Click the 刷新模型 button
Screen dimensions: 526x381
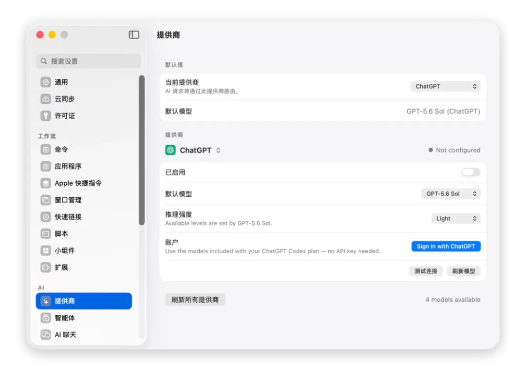click(x=464, y=271)
